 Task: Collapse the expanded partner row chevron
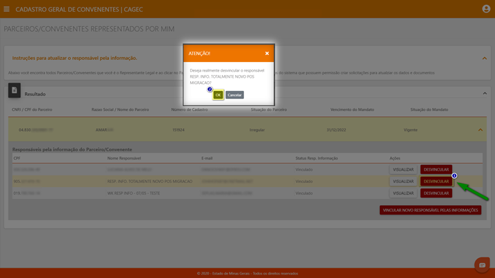tap(481, 129)
